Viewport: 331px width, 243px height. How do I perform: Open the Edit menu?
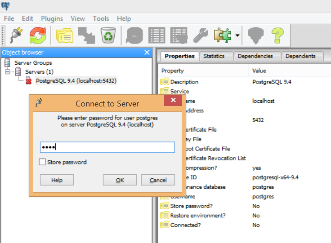[27, 18]
